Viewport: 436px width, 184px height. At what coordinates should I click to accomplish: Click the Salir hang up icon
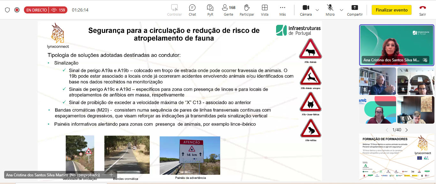point(423,10)
